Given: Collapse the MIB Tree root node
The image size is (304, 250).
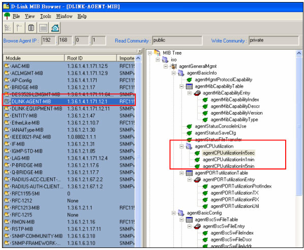Looking at the screenshot, I should (150, 53).
